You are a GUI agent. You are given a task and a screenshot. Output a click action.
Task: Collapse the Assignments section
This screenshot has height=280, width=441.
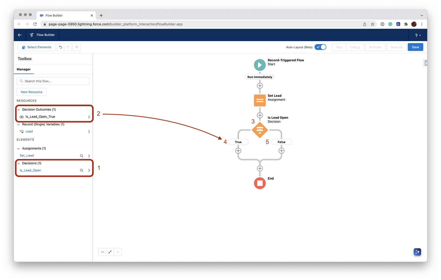point(18,148)
